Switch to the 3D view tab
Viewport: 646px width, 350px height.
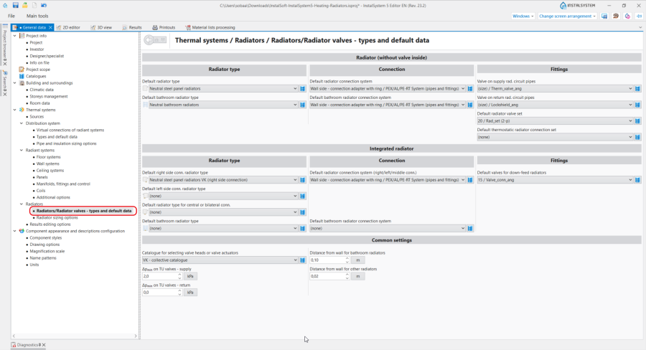(101, 27)
